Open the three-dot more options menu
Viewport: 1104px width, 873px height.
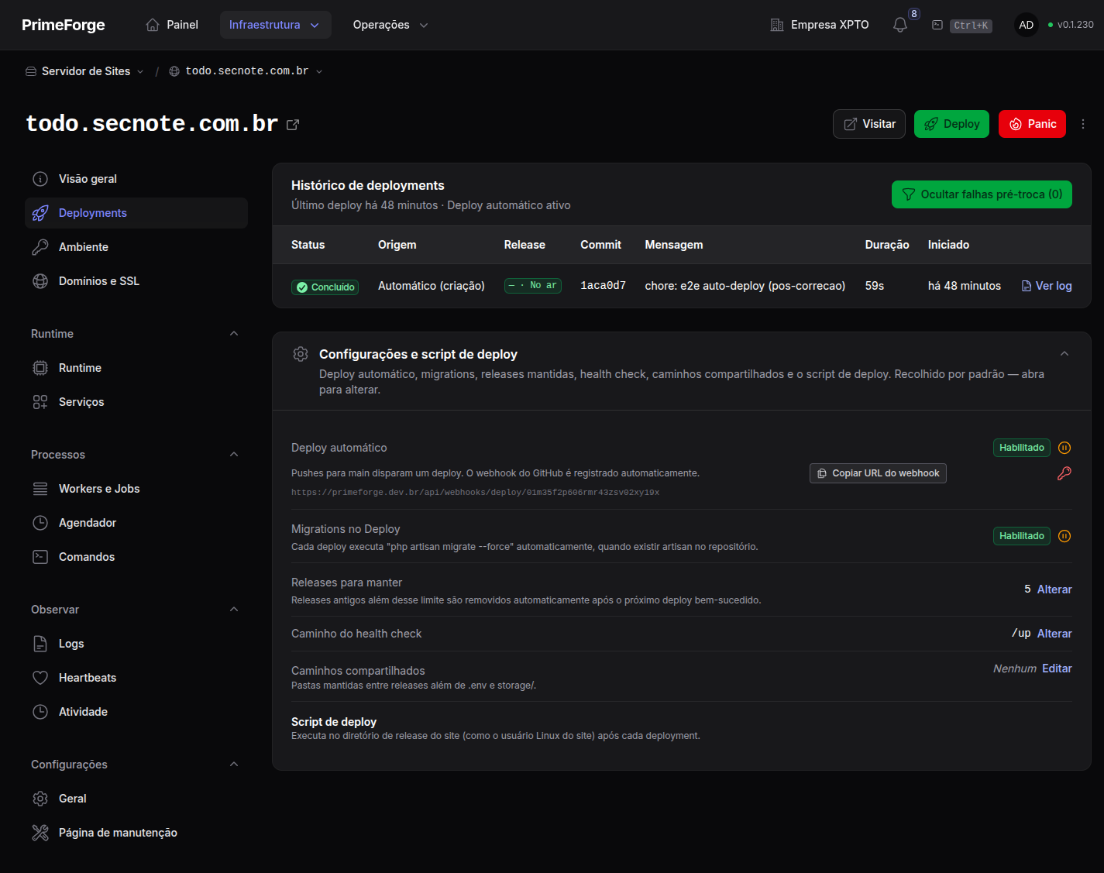(x=1083, y=124)
